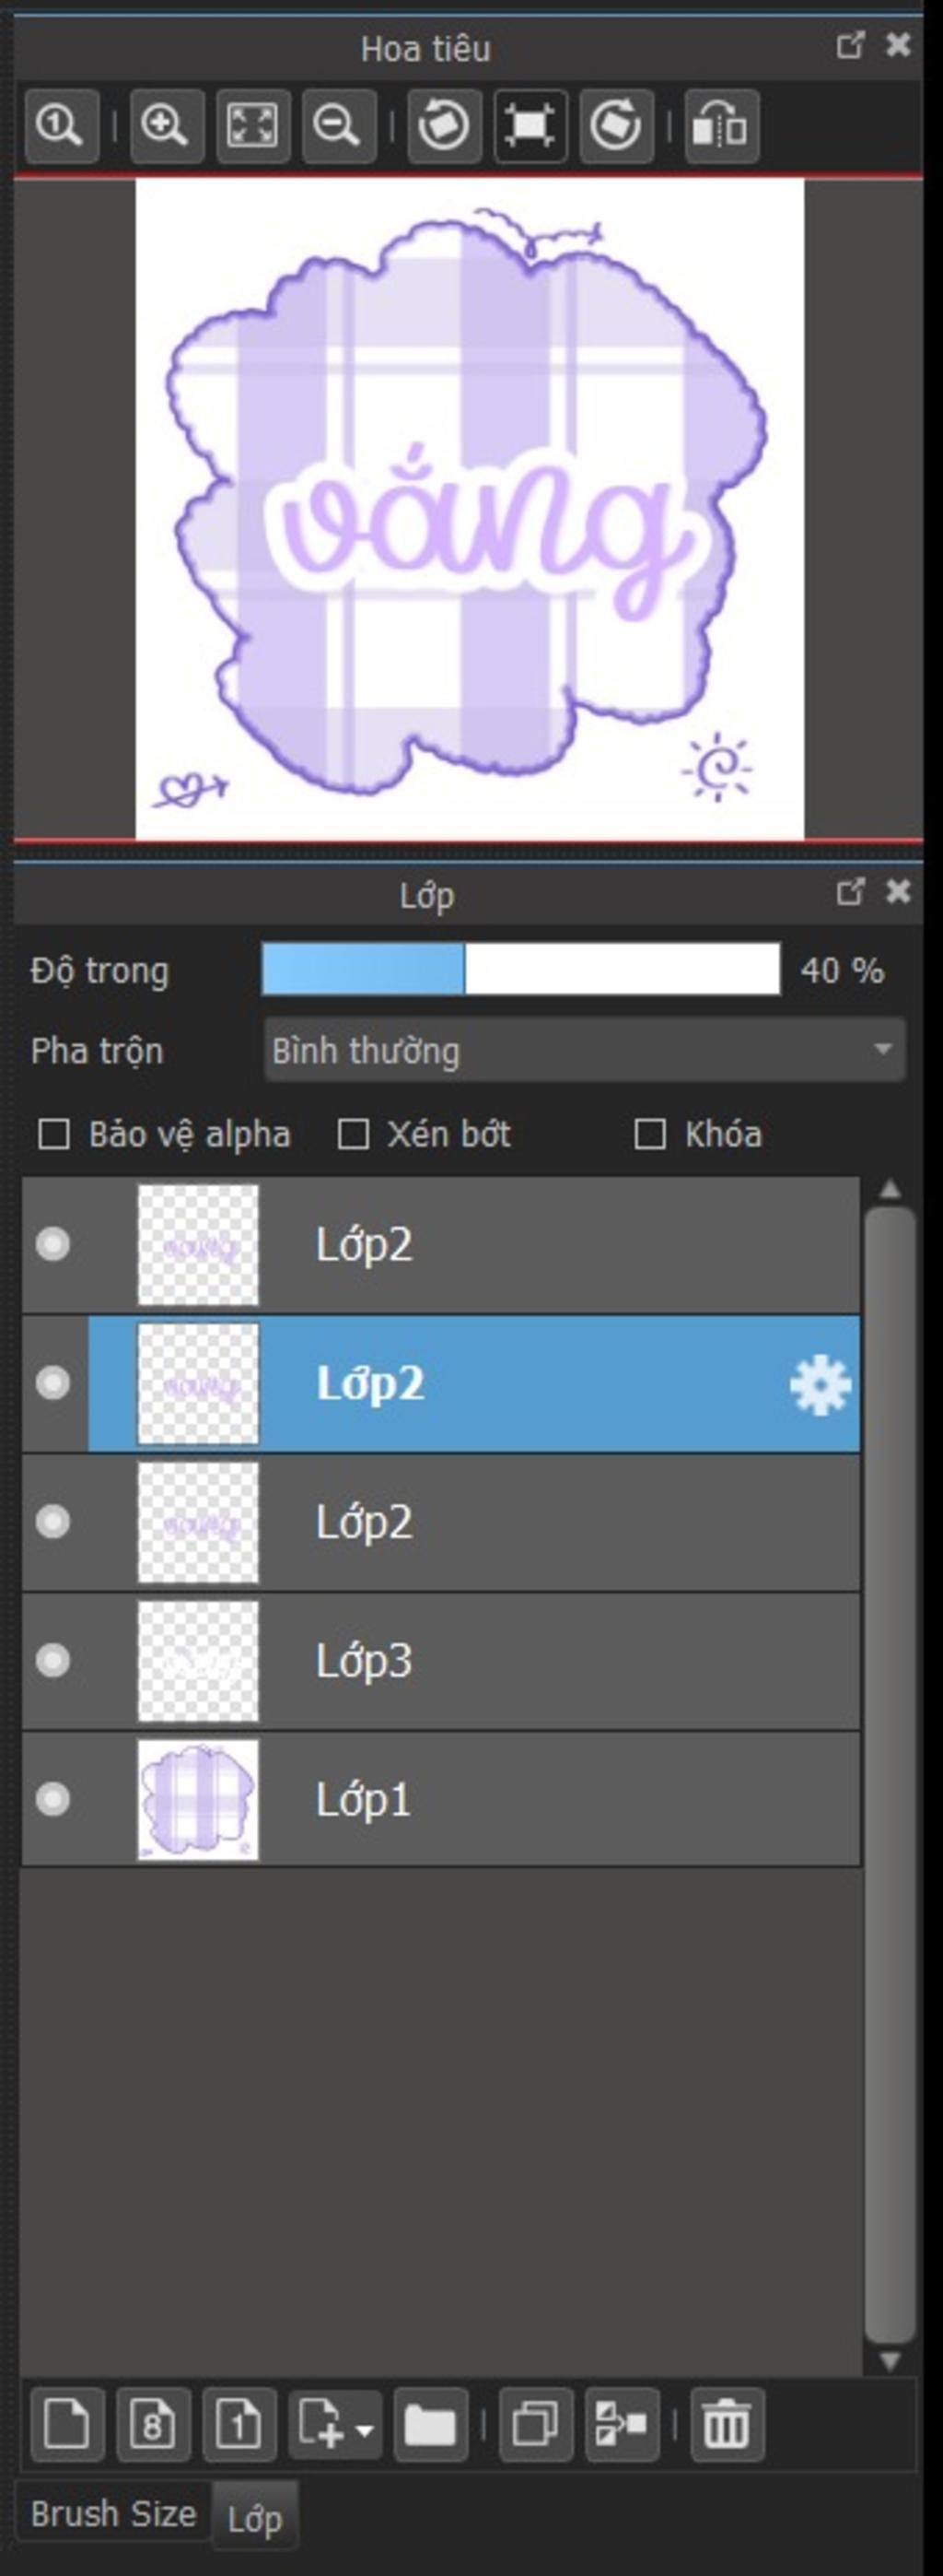Open the Pha trộn blend mode dropdown

click(x=585, y=1050)
